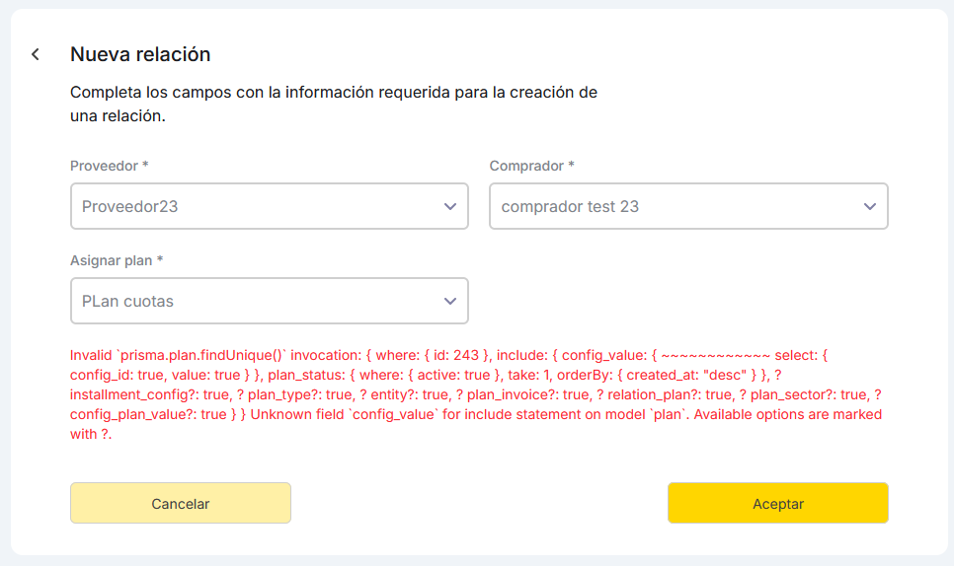Click the required asterisk next to Comprador

tap(572, 166)
